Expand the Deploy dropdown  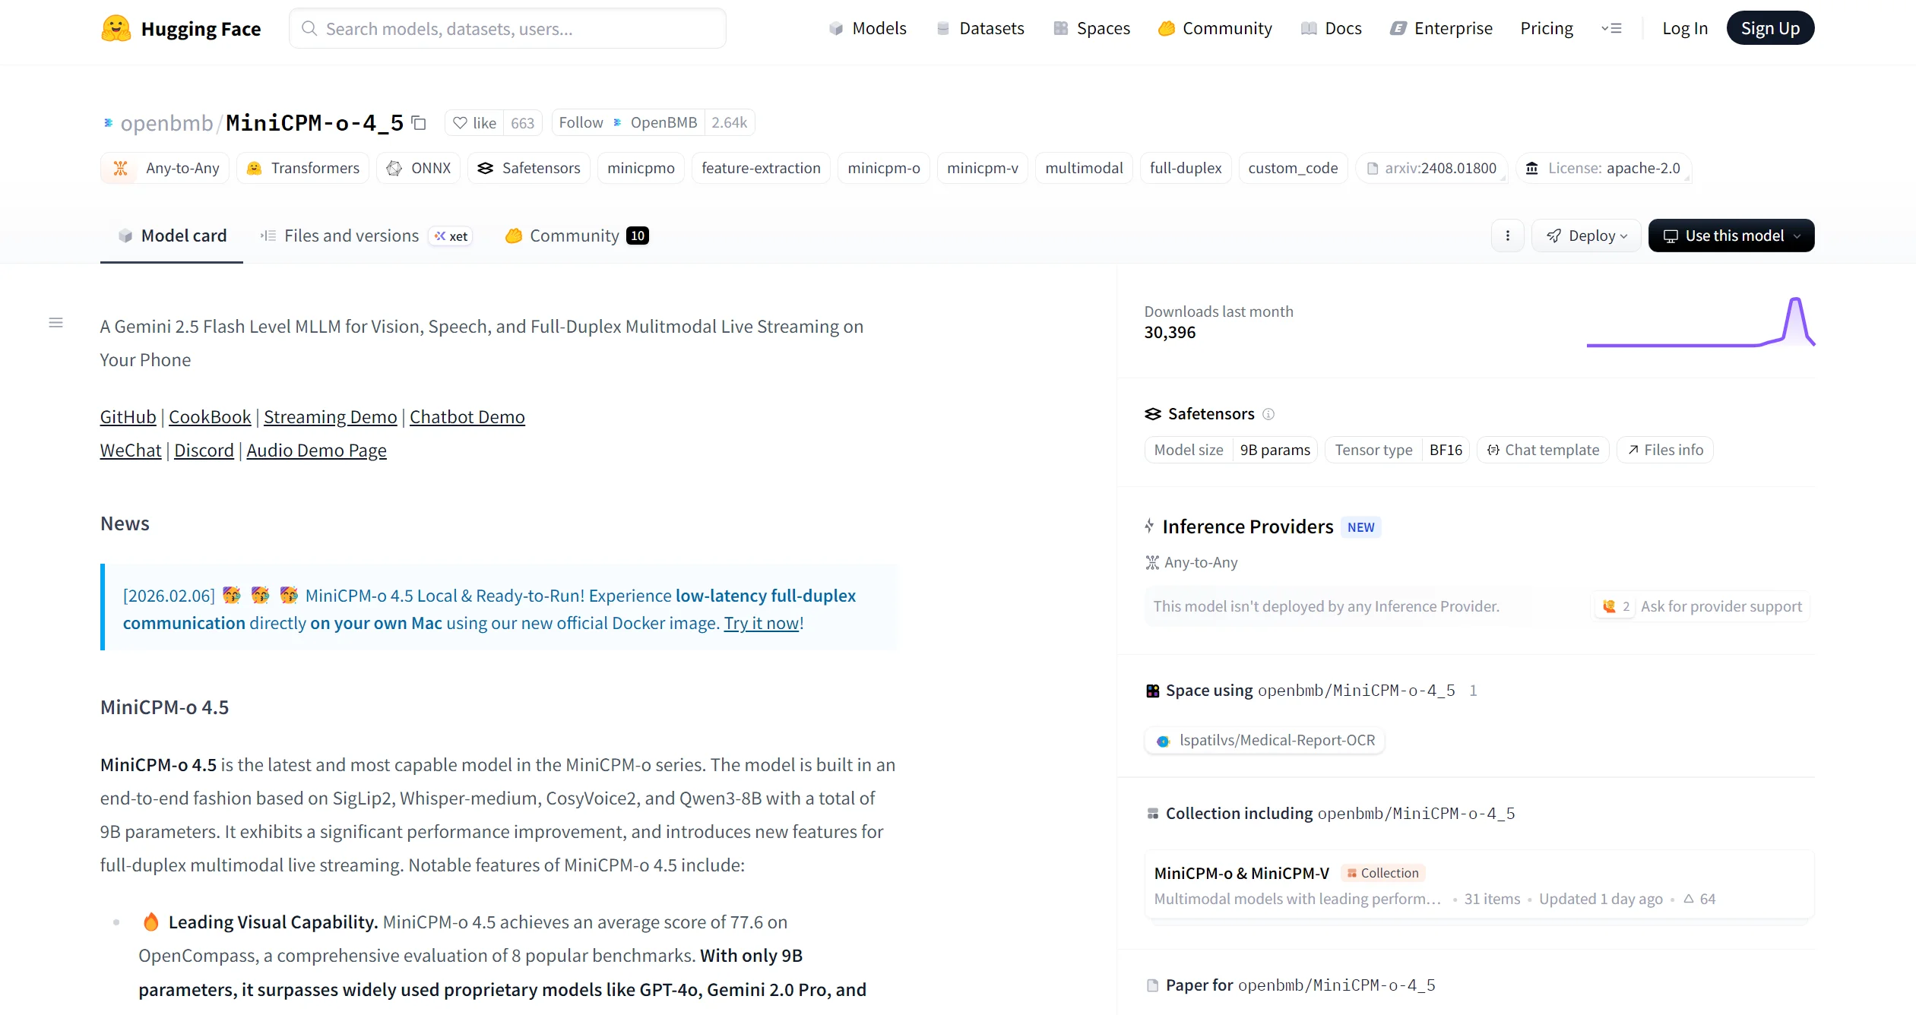click(x=1586, y=236)
